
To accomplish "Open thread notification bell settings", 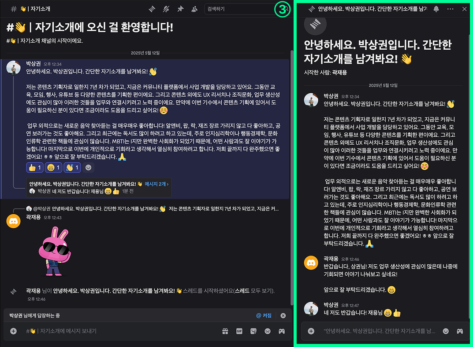I will coord(436,9).
